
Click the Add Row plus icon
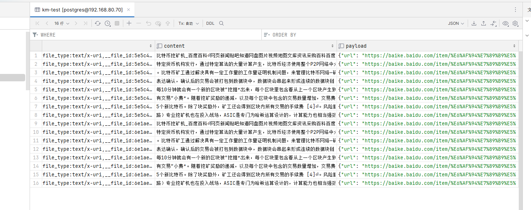coord(129,23)
